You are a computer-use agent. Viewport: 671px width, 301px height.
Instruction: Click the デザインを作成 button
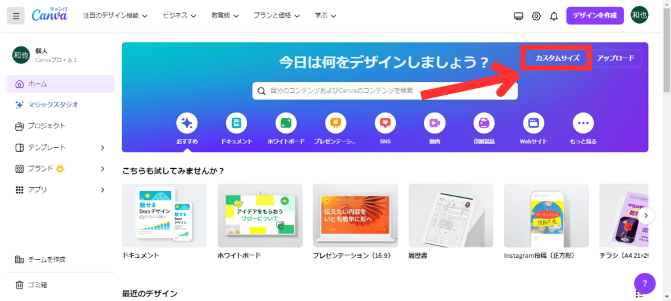pyautogui.click(x=595, y=16)
